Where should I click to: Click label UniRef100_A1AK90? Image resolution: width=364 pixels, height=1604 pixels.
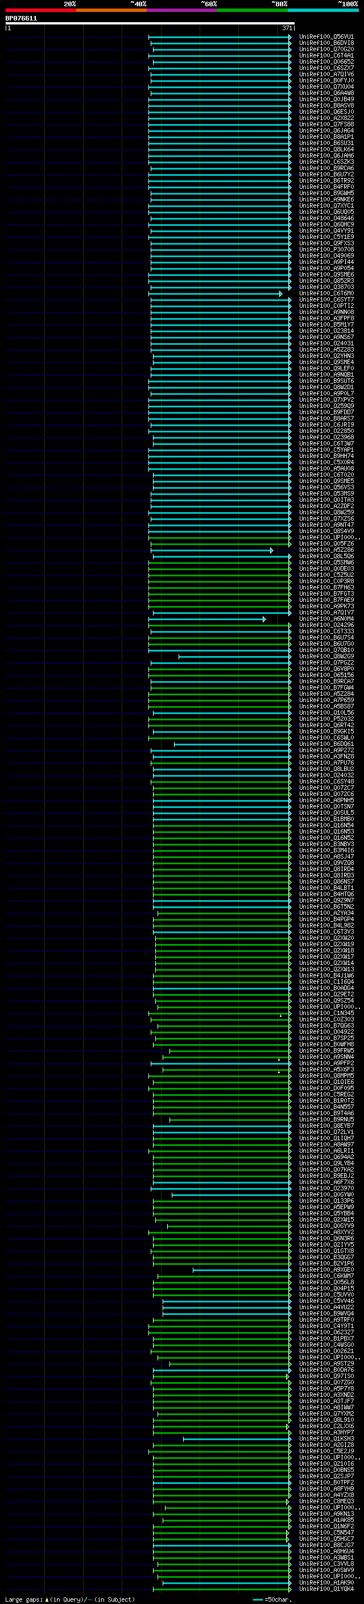pos(326,1583)
